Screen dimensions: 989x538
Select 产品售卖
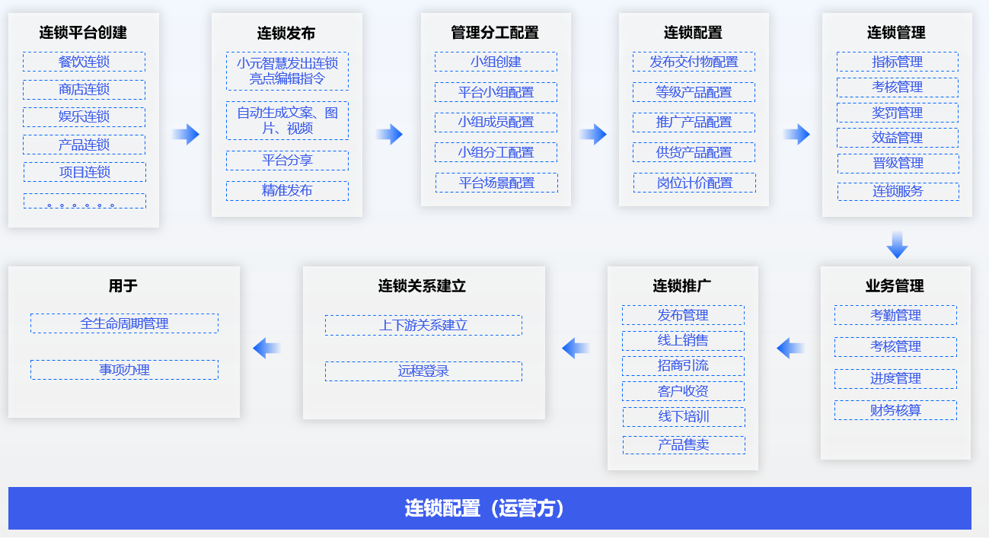tap(684, 444)
